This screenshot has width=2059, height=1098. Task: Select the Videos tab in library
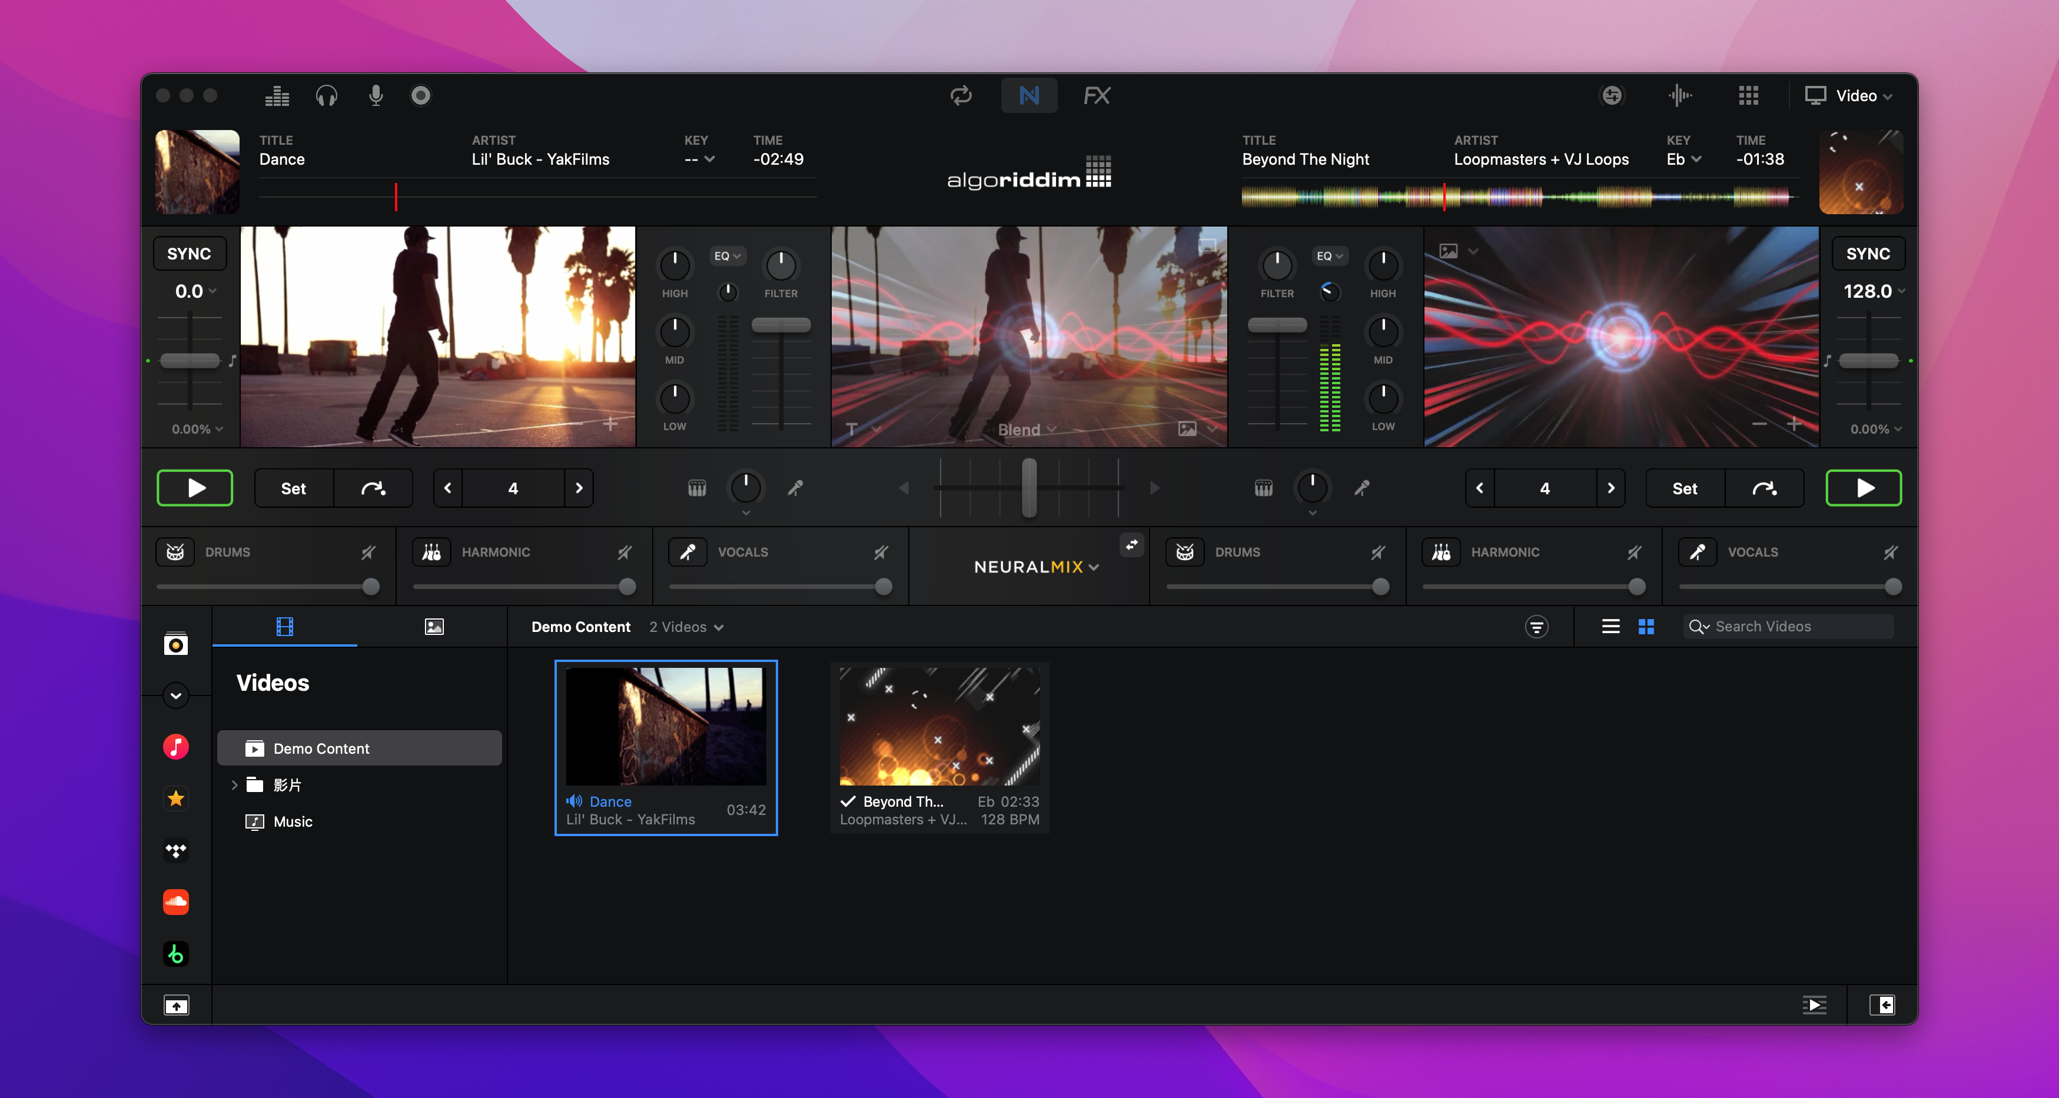click(x=285, y=626)
